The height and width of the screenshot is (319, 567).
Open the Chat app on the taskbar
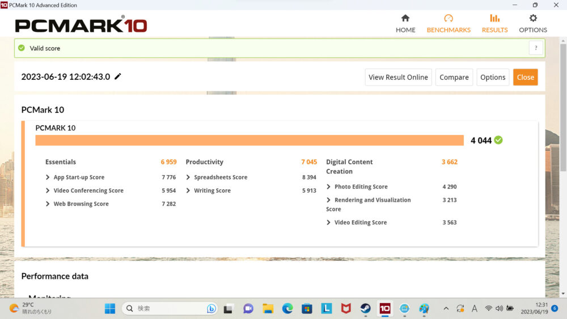[x=248, y=309]
